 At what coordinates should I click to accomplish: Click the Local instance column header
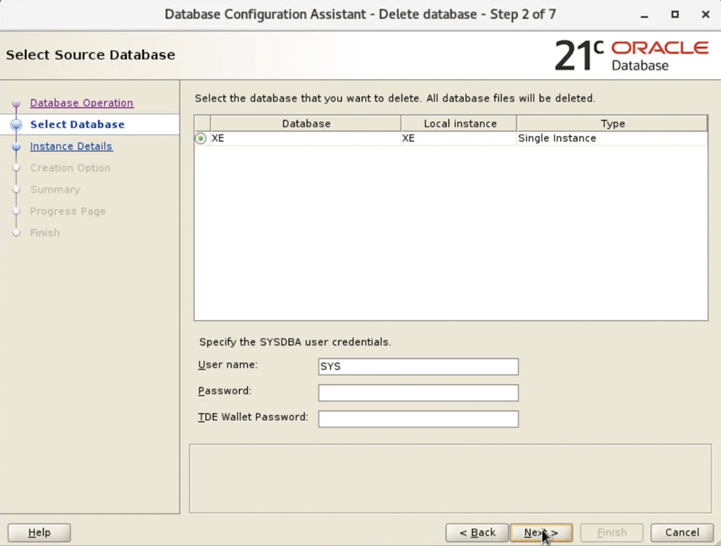click(459, 124)
